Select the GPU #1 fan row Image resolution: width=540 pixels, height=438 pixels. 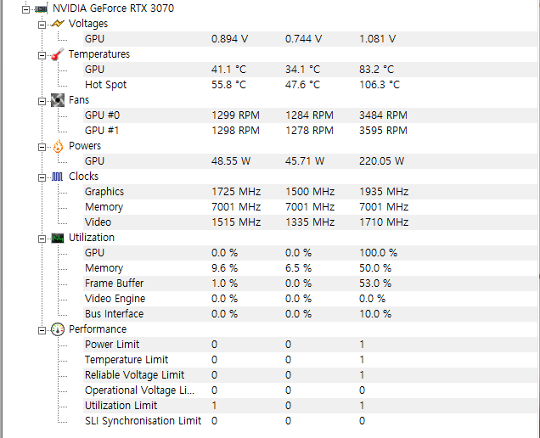(310, 131)
